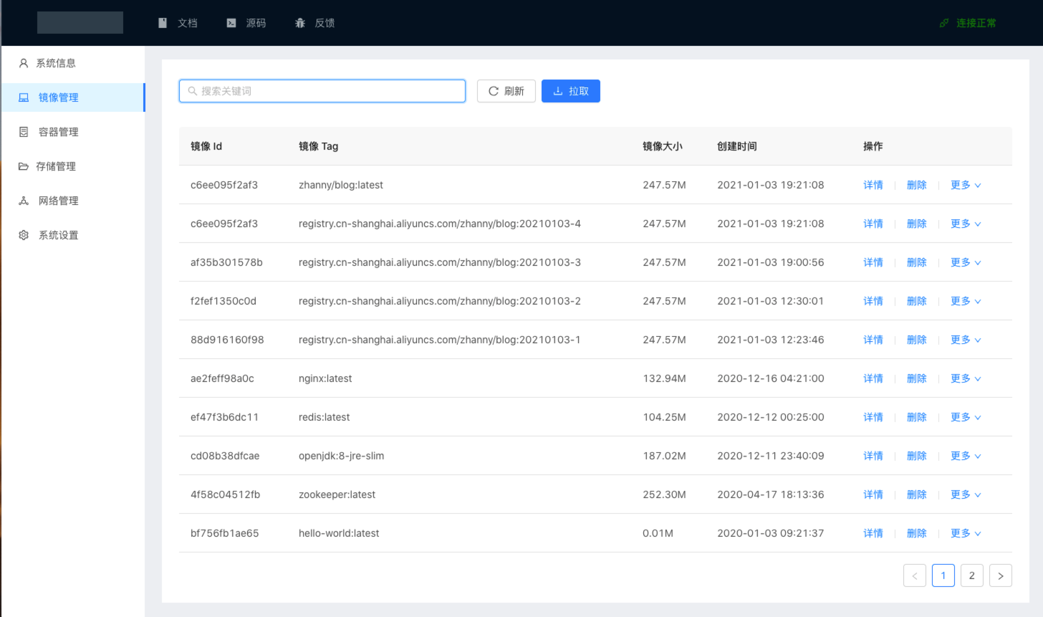Click the folder icon for 存储管理

pos(24,166)
